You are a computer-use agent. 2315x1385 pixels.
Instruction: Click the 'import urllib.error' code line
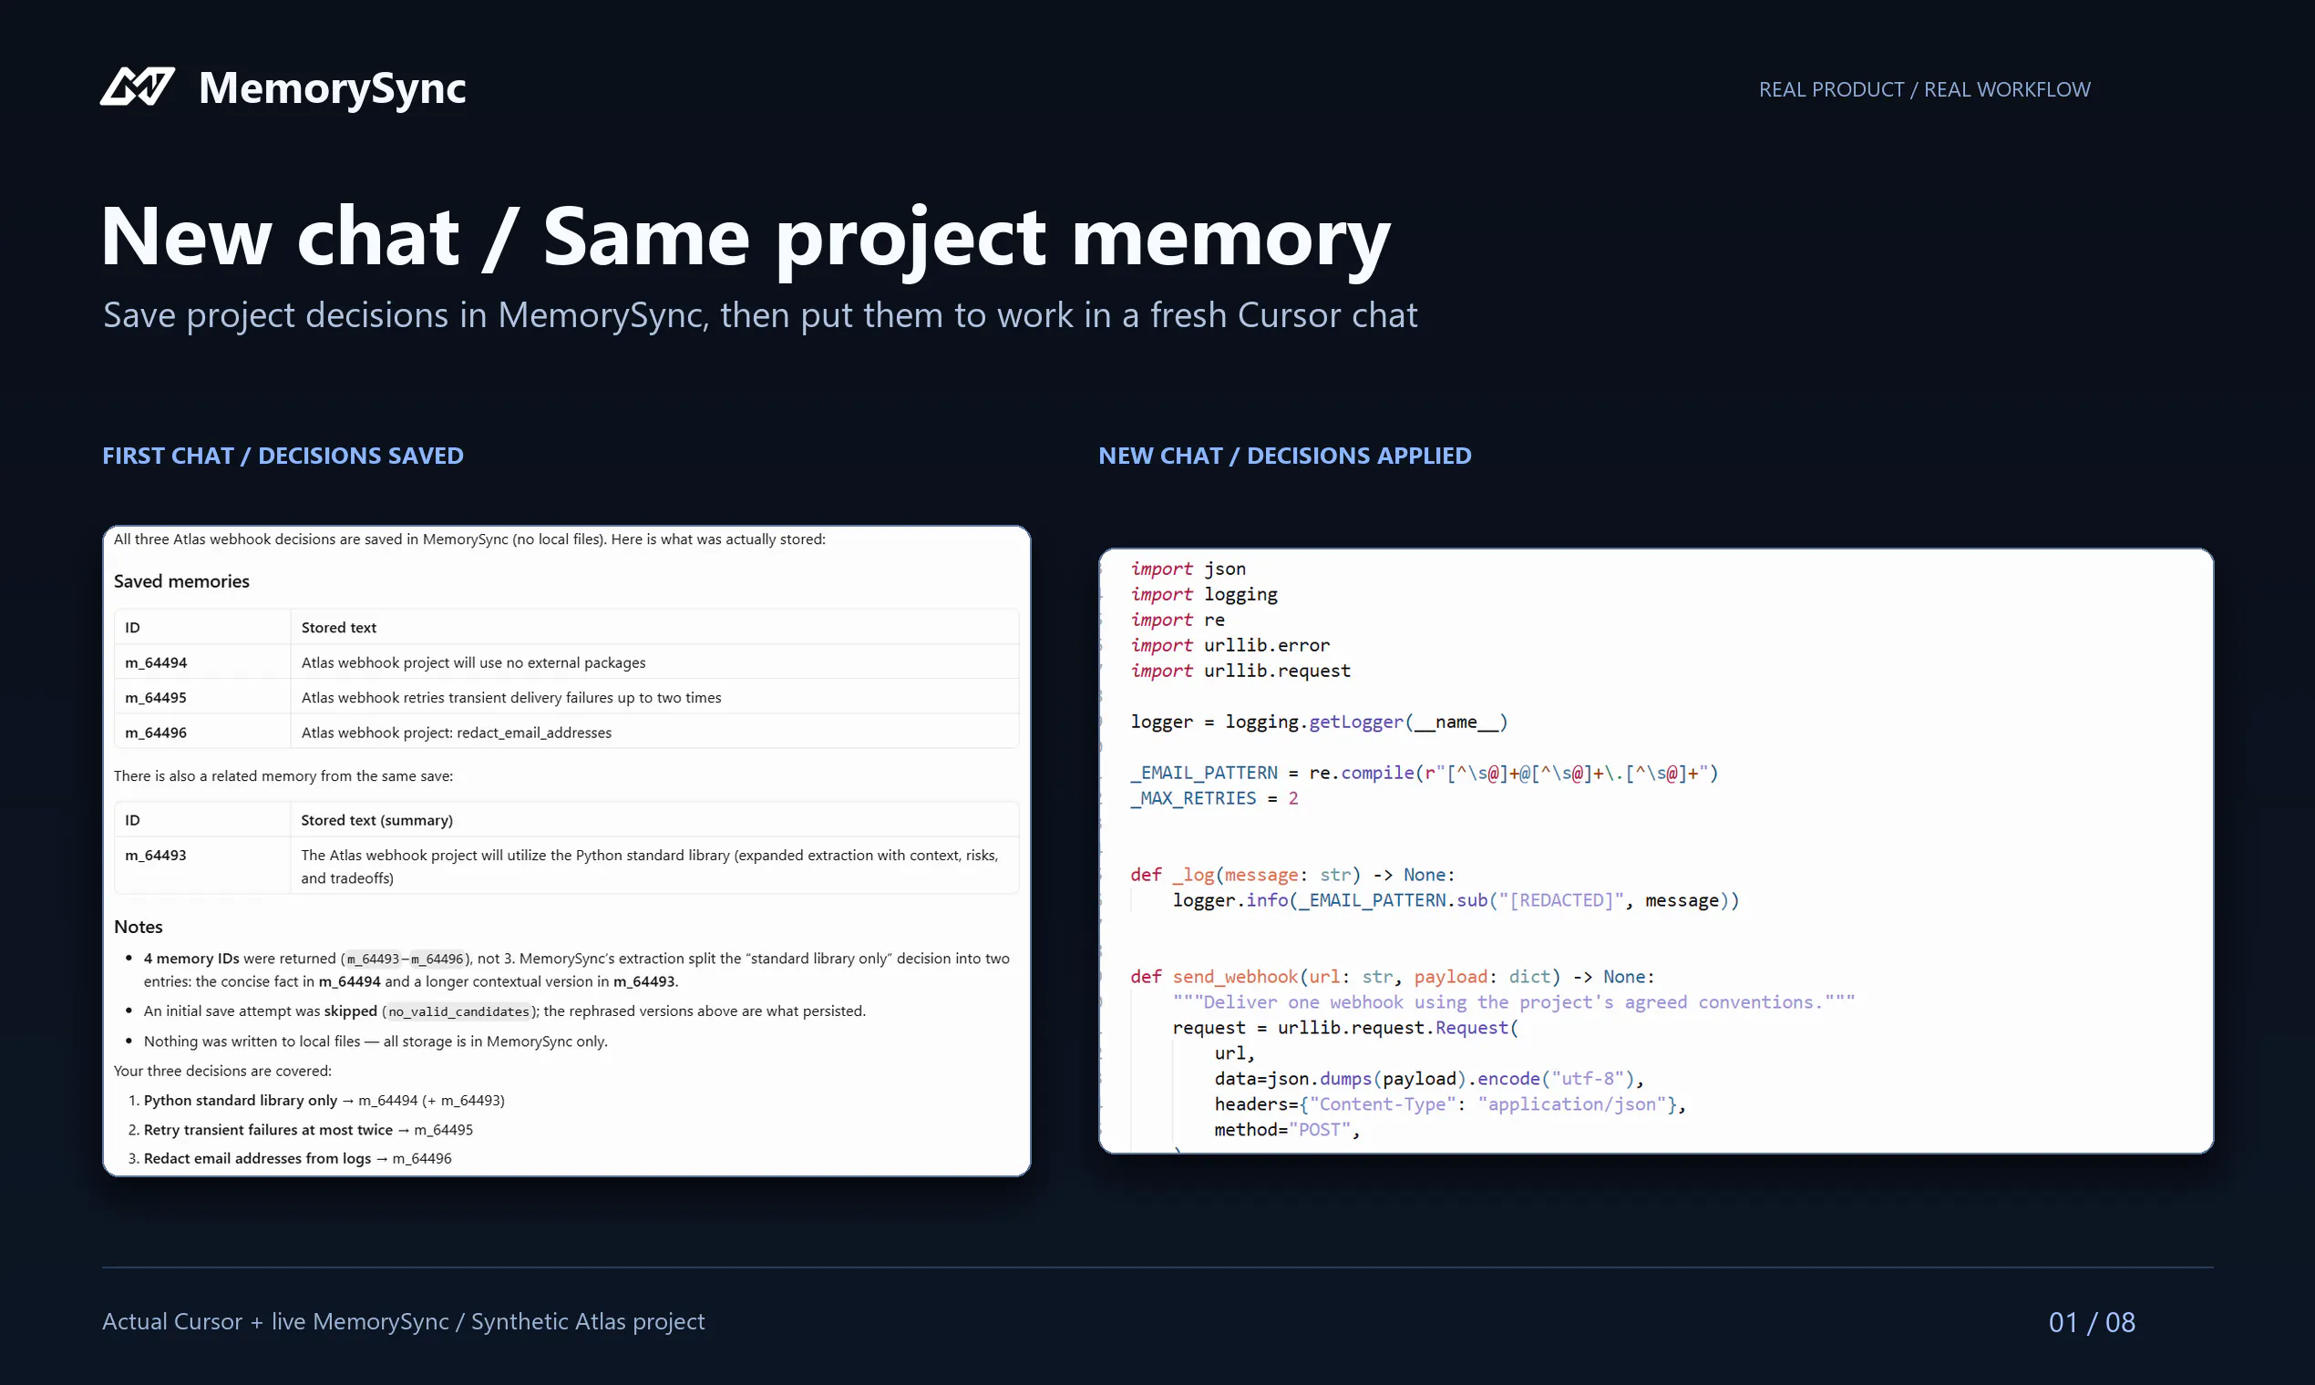click(1230, 646)
